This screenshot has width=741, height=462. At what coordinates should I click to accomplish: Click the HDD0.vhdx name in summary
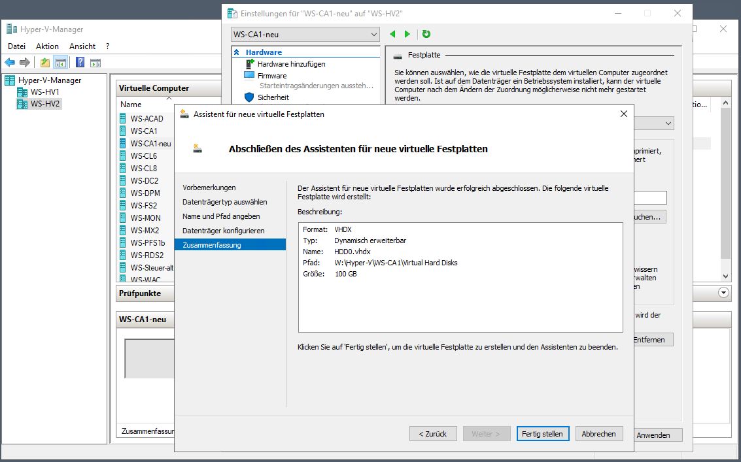click(352, 252)
